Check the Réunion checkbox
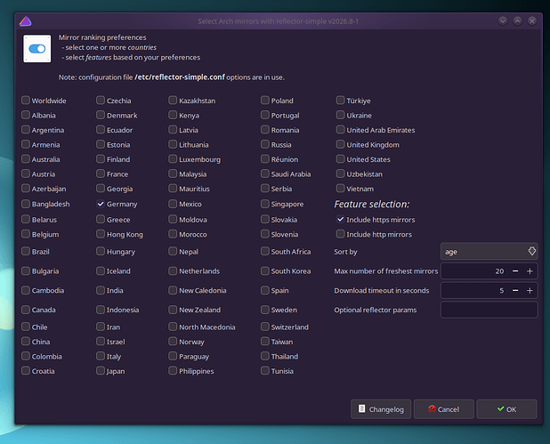The image size is (550, 444). [265, 159]
